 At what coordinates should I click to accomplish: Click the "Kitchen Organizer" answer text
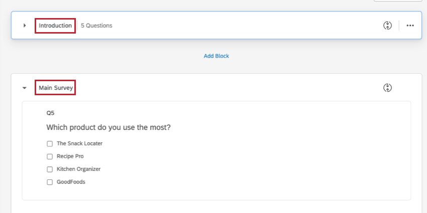(78, 169)
